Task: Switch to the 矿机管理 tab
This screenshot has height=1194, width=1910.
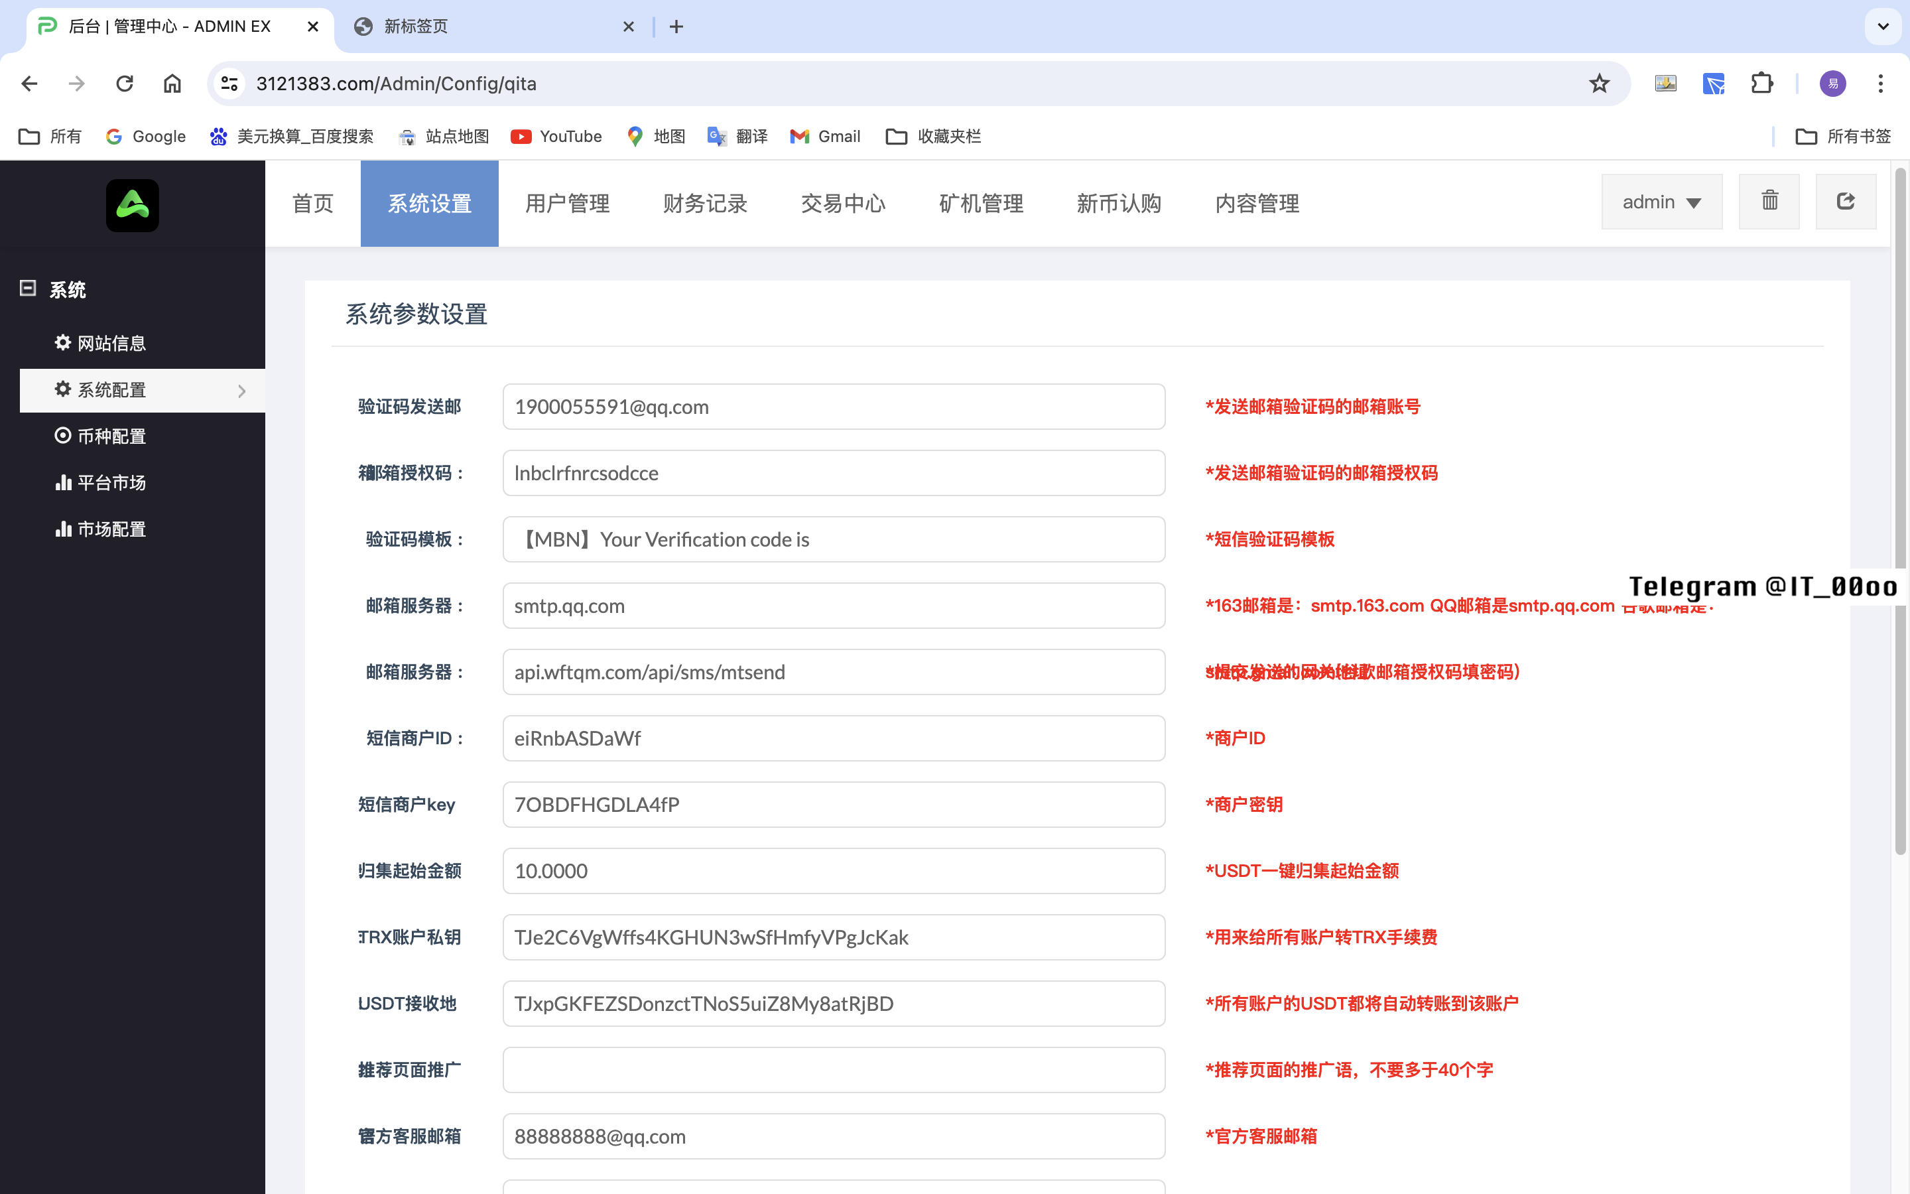Action: (981, 204)
